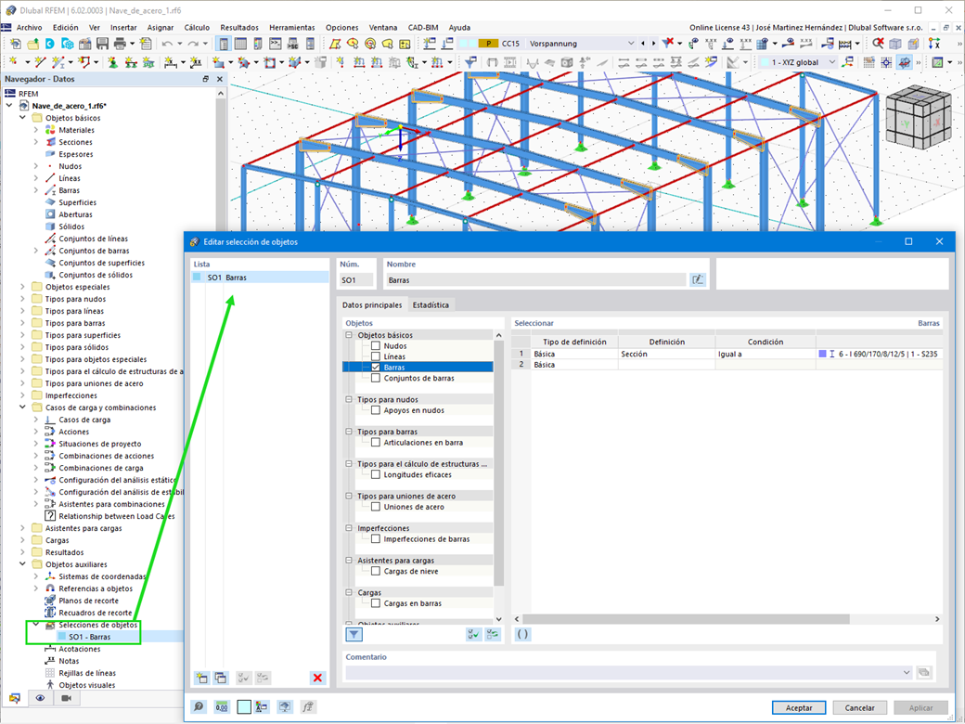Open the Comentario dropdown arrow

coord(906,672)
